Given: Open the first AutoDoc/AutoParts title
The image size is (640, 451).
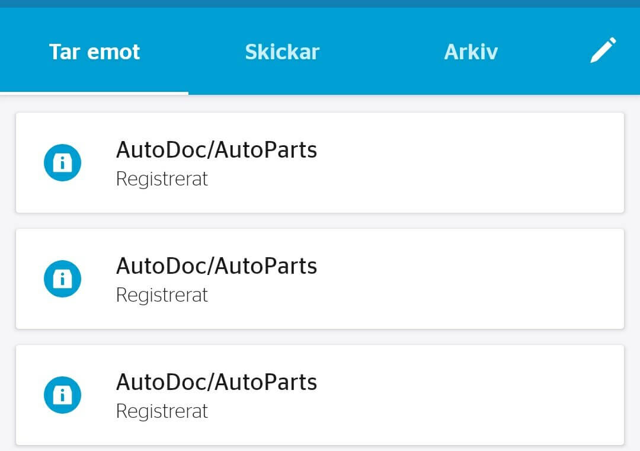Looking at the screenshot, I should (216, 149).
